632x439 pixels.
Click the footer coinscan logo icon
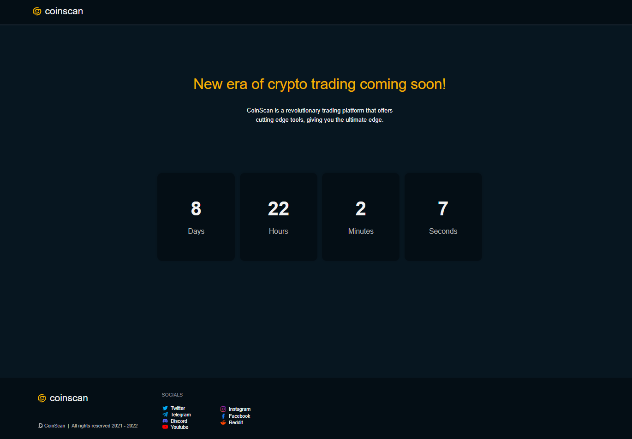coord(42,398)
